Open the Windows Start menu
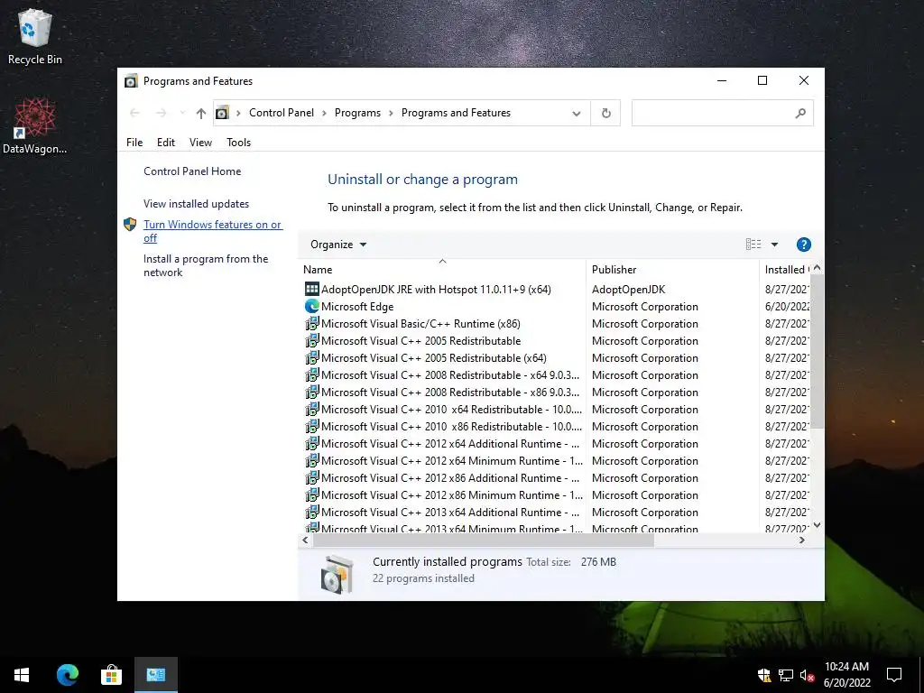This screenshot has width=924, height=693. pos(22,675)
